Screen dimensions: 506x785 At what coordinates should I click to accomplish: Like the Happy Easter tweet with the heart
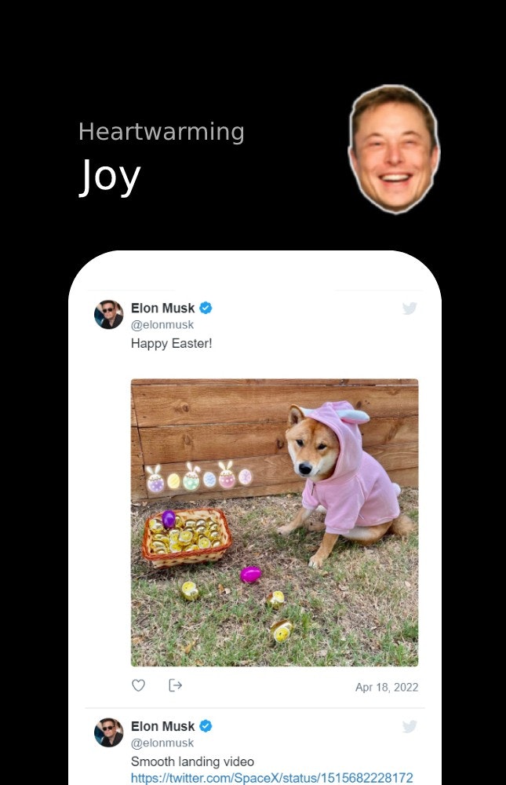pos(138,685)
